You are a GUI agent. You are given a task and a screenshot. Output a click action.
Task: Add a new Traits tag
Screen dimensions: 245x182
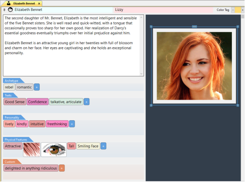point(87,102)
